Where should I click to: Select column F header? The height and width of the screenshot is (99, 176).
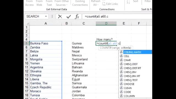click(139, 23)
